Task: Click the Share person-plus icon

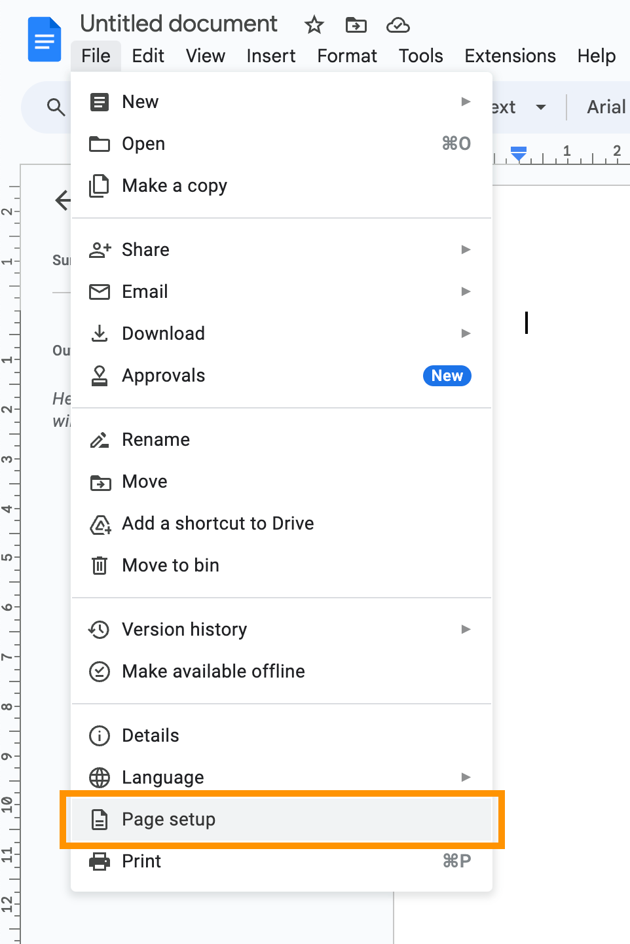Action: point(100,250)
